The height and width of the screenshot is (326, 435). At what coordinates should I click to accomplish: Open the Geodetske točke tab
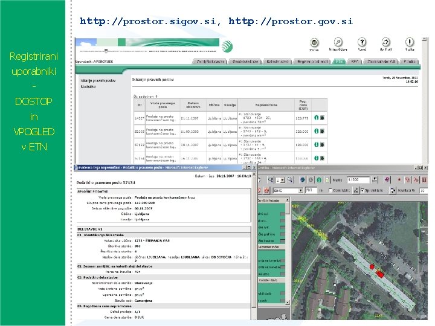[245, 62]
